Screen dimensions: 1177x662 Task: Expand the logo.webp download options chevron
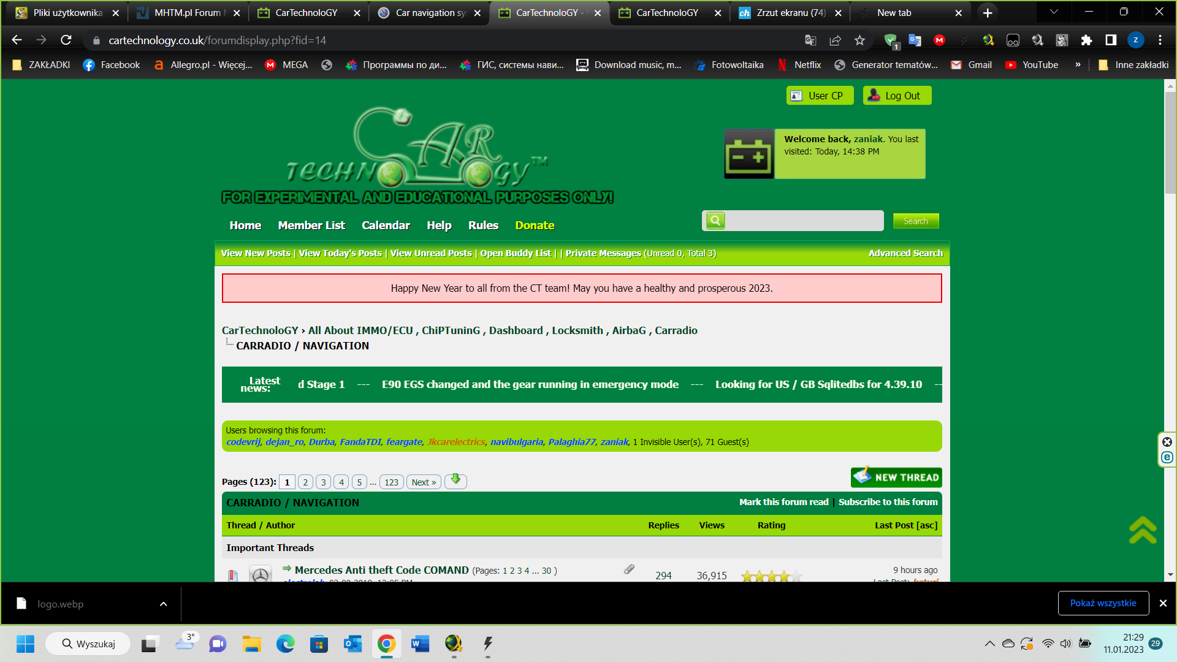tap(163, 604)
